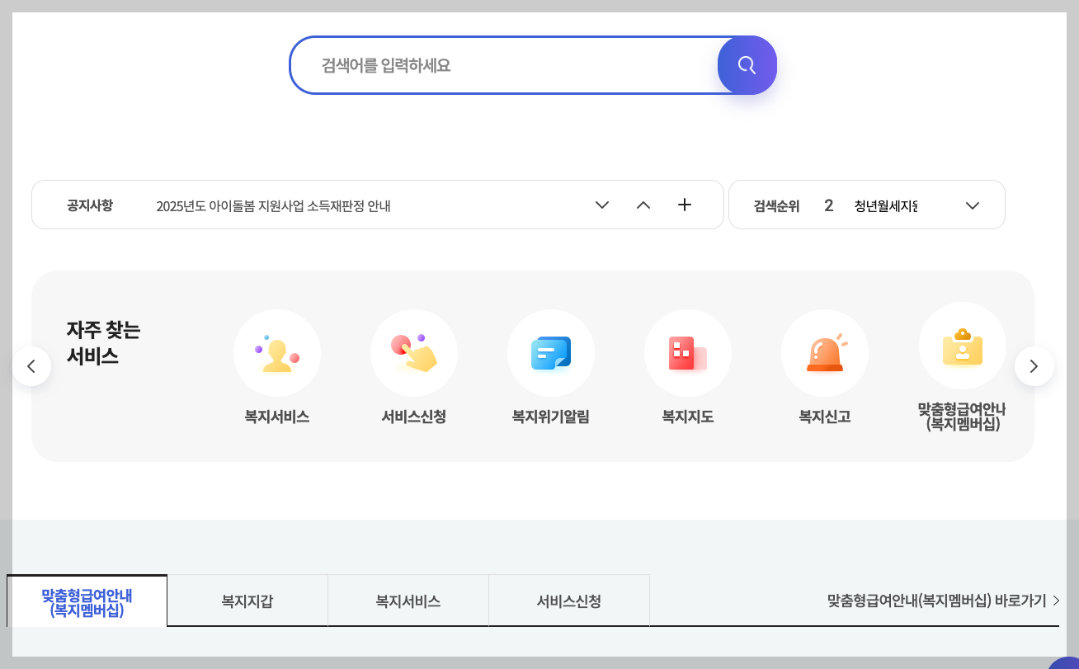Show previous services with left carousel arrow

(31, 365)
